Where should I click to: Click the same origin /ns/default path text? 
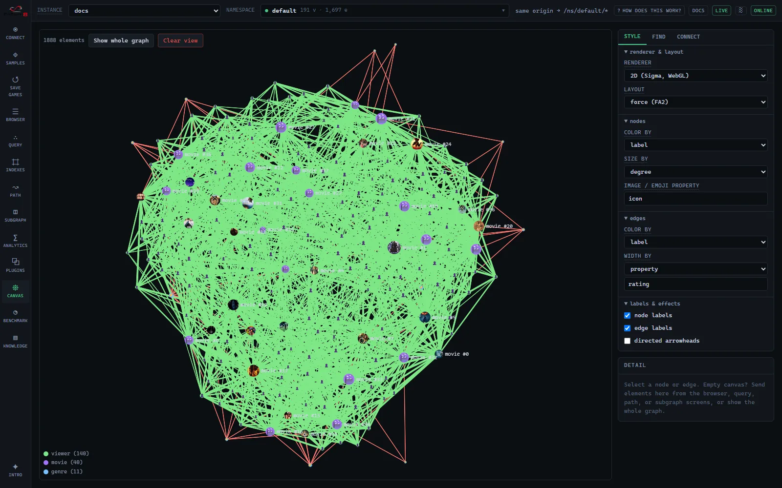(562, 11)
